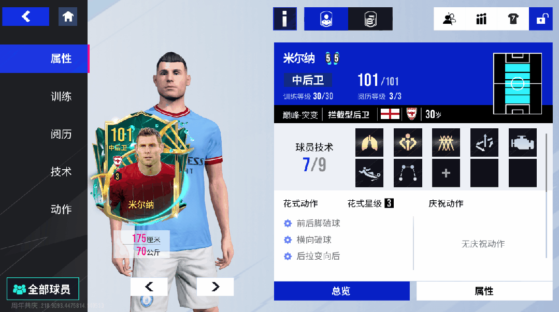Toggle the unlock padlock icon
559x312 pixels.
pos(541,19)
